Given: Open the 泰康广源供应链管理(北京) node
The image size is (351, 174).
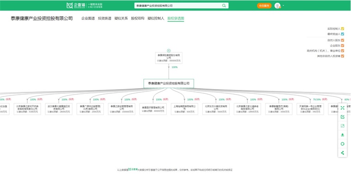Looking at the screenshot, I should 90,109.
